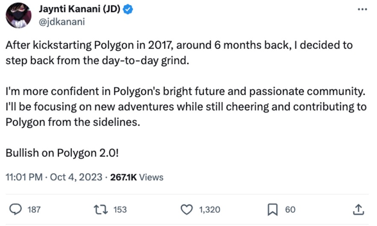Click the 187 replies count

point(34,209)
